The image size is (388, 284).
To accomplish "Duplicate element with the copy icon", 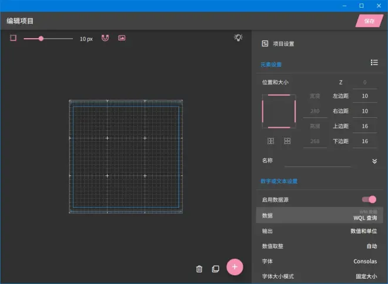I will point(215,269).
